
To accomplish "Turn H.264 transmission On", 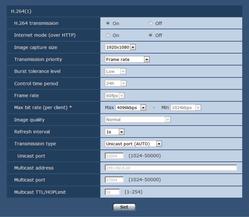I will 108,23.
